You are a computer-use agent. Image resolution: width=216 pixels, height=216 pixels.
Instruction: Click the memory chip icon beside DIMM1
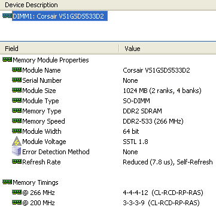(x=7, y=16)
